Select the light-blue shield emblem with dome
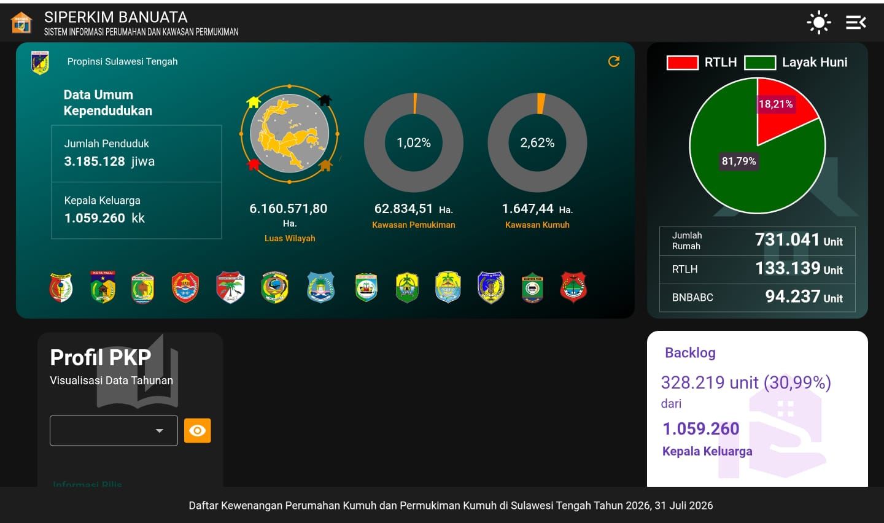The height and width of the screenshot is (523, 884). pyautogui.click(x=320, y=287)
